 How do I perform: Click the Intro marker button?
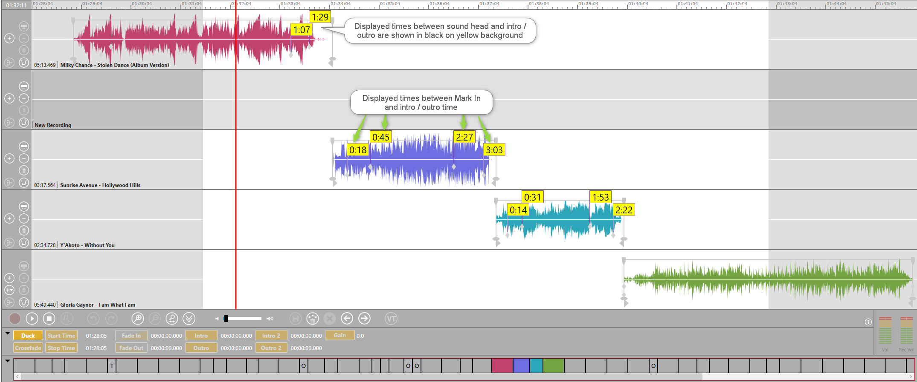[201, 336]
